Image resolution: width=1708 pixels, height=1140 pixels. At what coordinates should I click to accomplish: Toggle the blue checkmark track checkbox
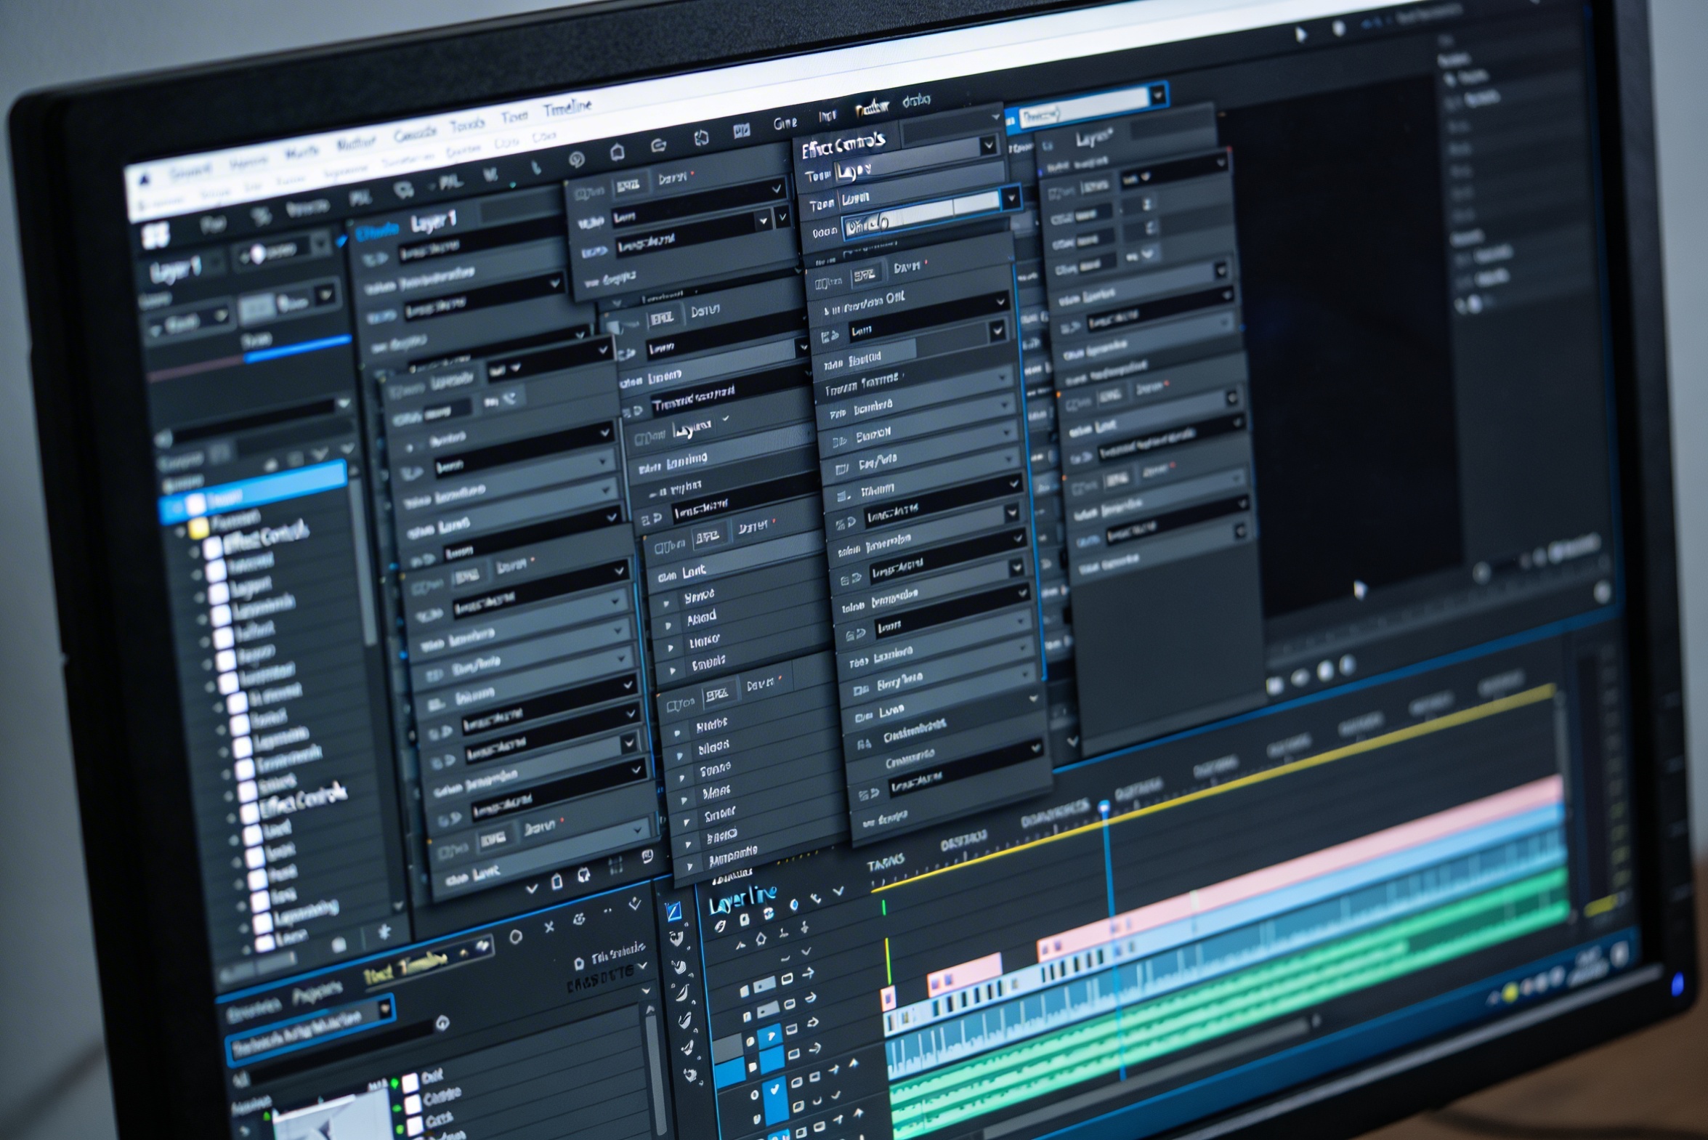774,1088
